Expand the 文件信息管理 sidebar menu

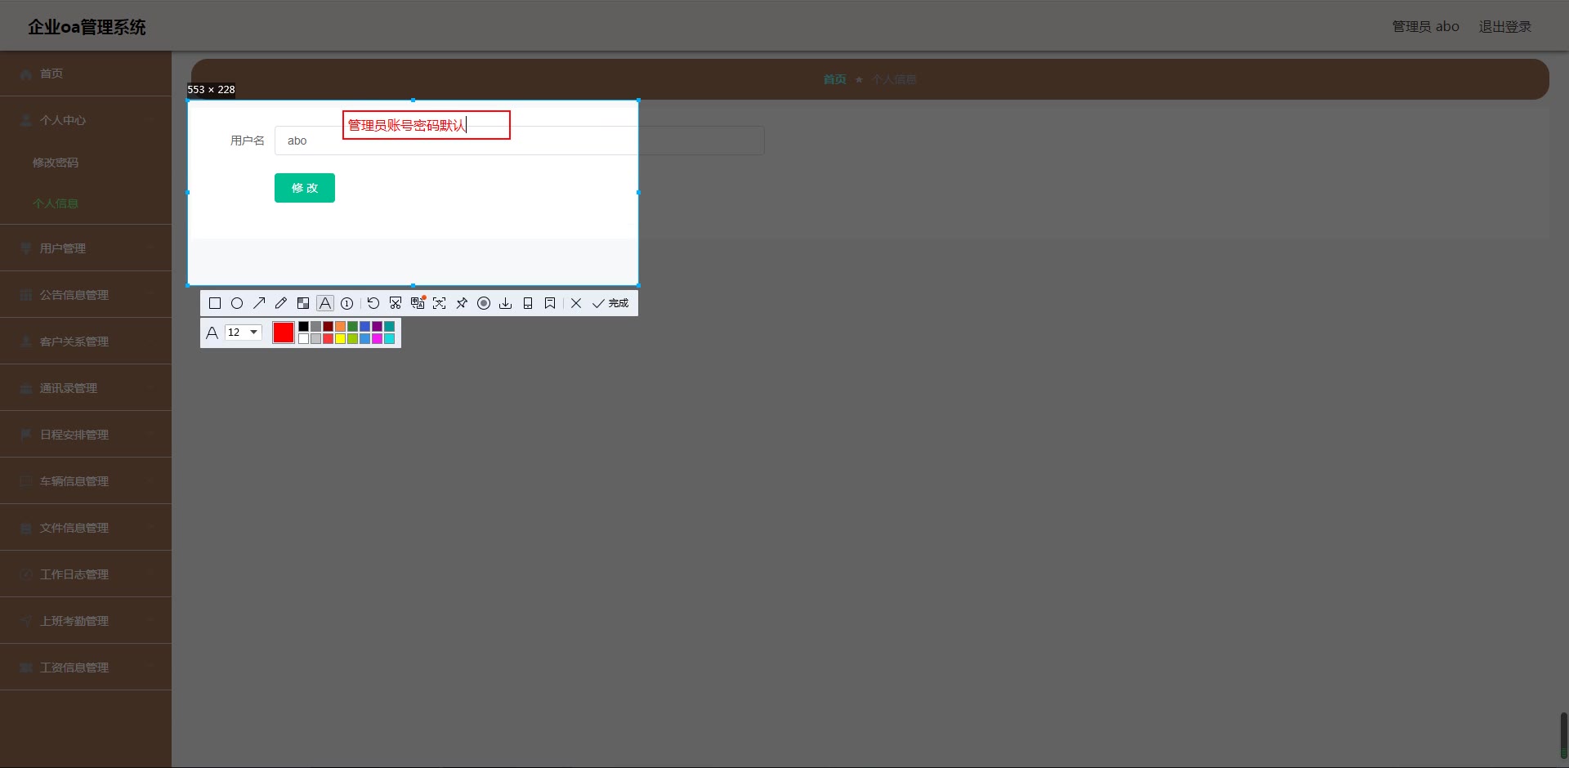pyautogui.click(x=86, y=528)
